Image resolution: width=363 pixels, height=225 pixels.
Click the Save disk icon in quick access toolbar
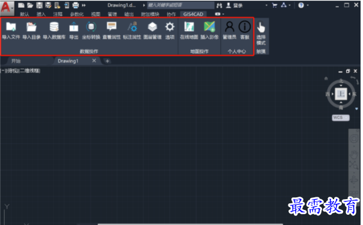39,5
